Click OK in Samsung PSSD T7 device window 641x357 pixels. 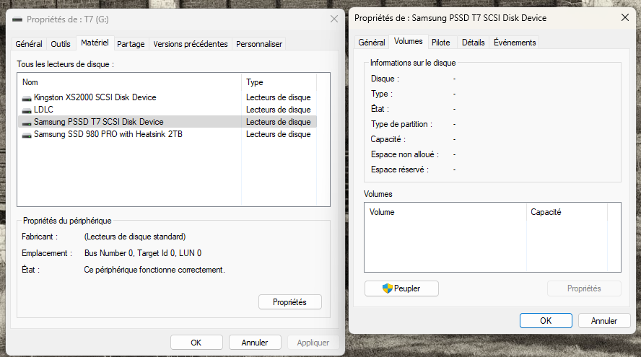point(546,321)
